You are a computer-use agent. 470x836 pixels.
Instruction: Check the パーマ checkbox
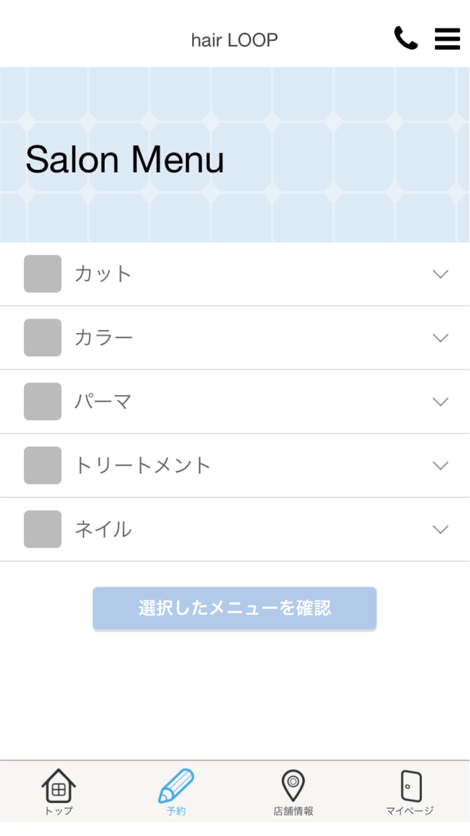(43, 401)
